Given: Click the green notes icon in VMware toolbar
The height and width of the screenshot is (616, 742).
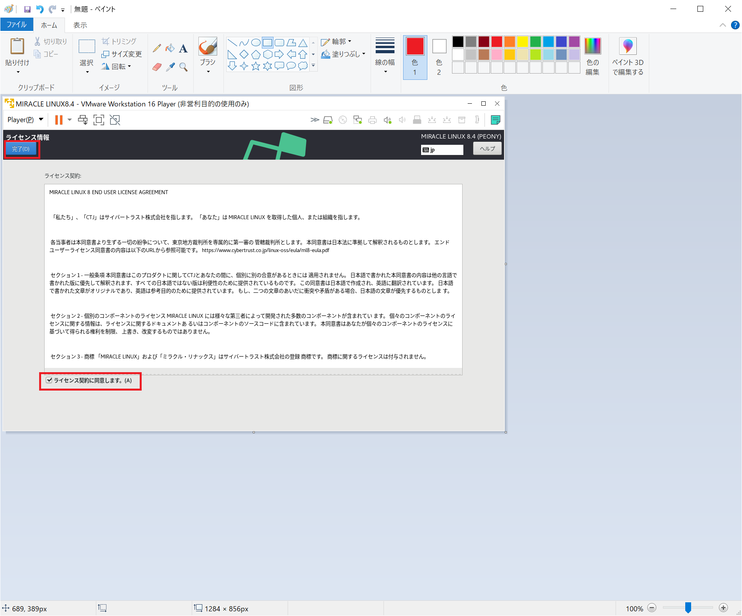Looking at the screenshot, I should tap(495, 120).
